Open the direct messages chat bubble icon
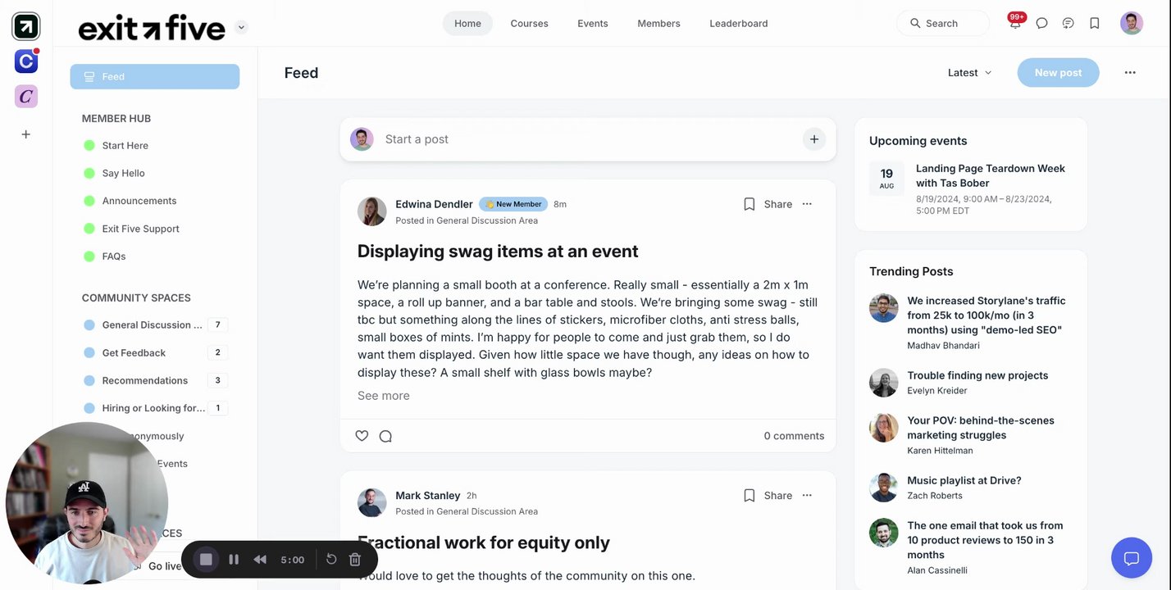Image resolution: width=1171 pixels, height=590 pixels. pyautogui.click(x=1041, y=24)
